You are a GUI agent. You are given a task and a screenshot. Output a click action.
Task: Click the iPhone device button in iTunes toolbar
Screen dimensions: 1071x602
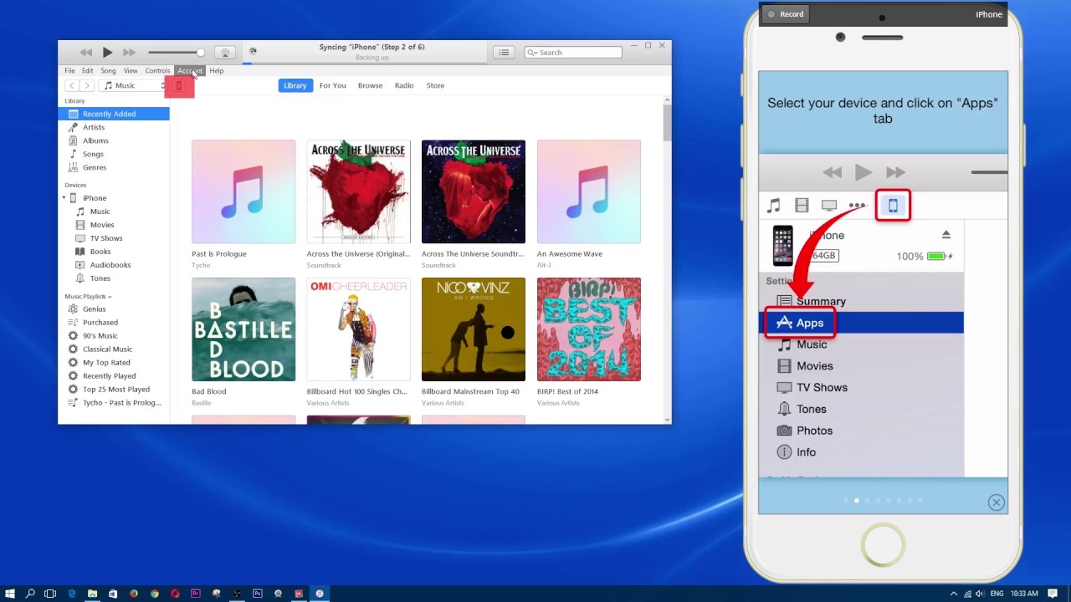(x=179, y=85)
